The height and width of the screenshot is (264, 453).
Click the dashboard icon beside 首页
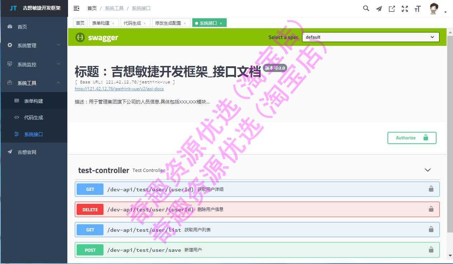point(10,27)
